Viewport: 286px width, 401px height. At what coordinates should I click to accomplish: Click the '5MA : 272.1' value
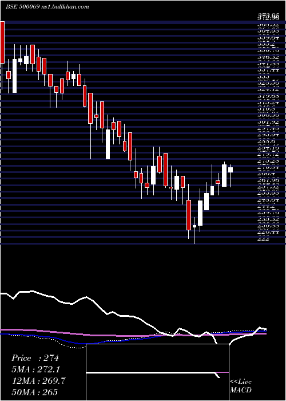click(36, 369)
